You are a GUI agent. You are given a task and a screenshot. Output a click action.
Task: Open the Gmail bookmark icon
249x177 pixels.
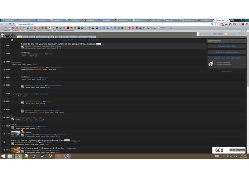[24, 28]
